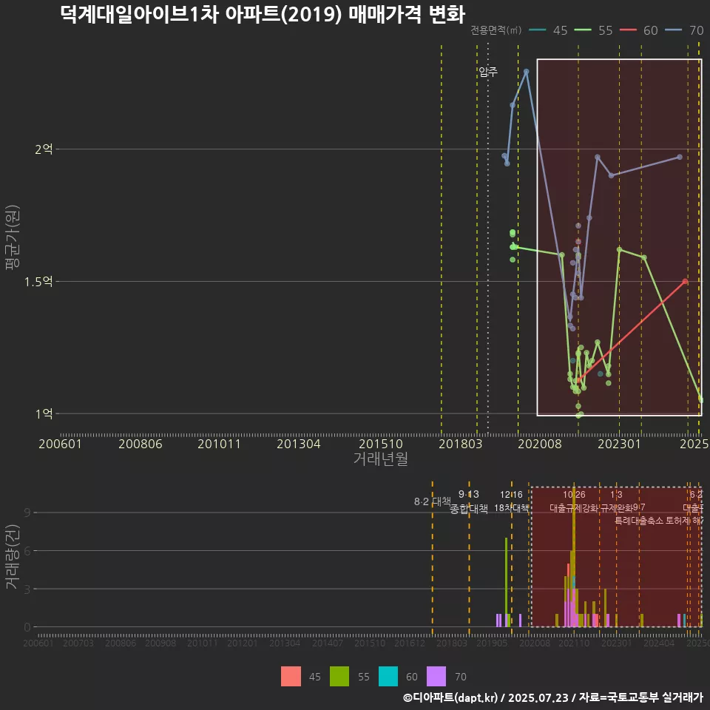Click the 8·2 대책 annotation
The width and height of the screenshot is (710, 710).
433,501
